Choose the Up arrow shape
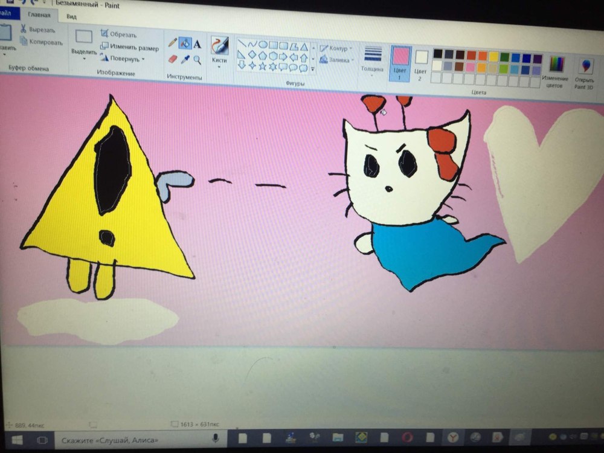This screenshot has width=604, height=453. tap(304, 58)
